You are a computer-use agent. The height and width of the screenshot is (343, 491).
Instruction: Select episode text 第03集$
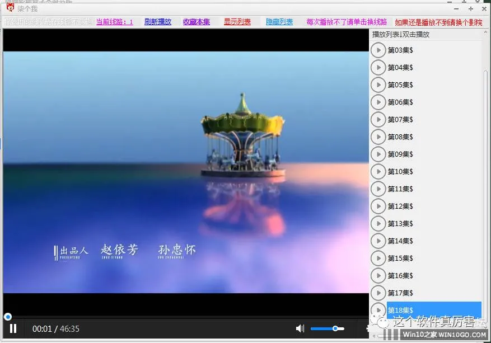[400, 50]
